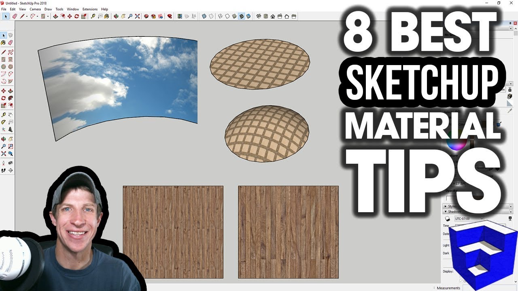Toggle Back Edges style

pyautogui.click(x=211, y=17)
